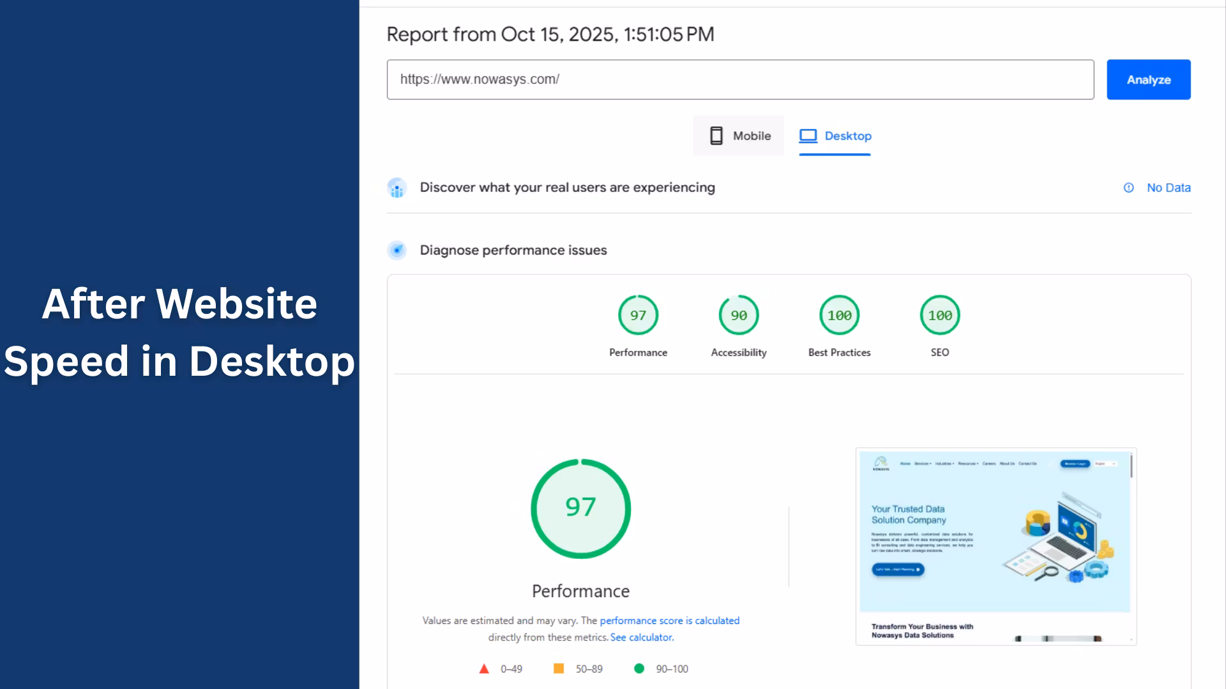Click the red triangle 0–49 legend icon
This screenshot has height=689, width=1226.
484,669
